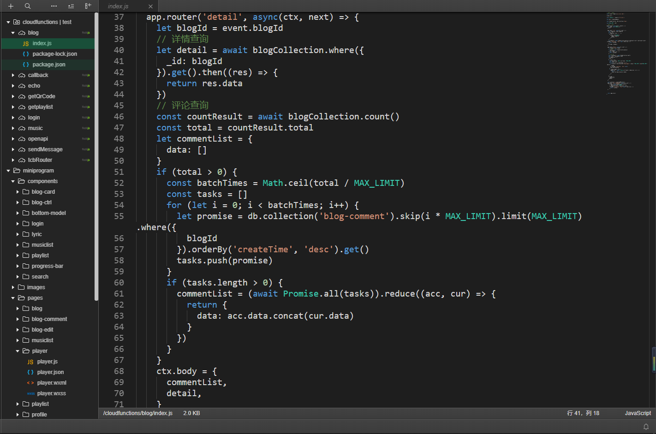Expand the tcbRouter folder arrow
Screen dimensions: 656x434
click(13, 160)
